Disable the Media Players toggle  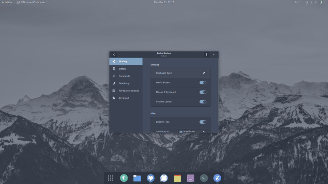point(203,83)
